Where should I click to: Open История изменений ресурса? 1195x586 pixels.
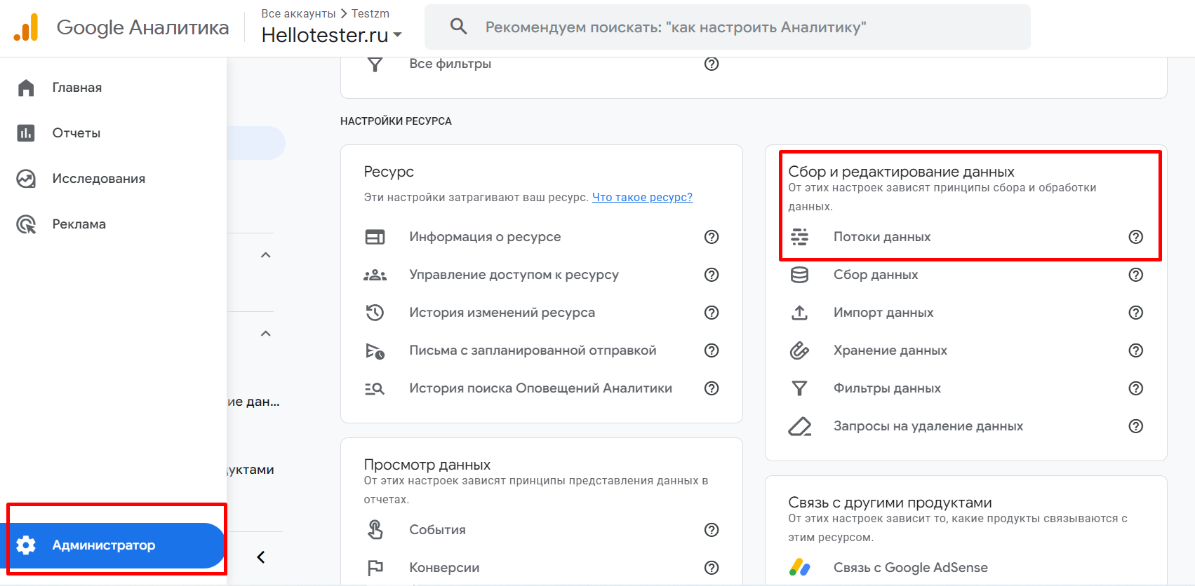coord(502,313)
